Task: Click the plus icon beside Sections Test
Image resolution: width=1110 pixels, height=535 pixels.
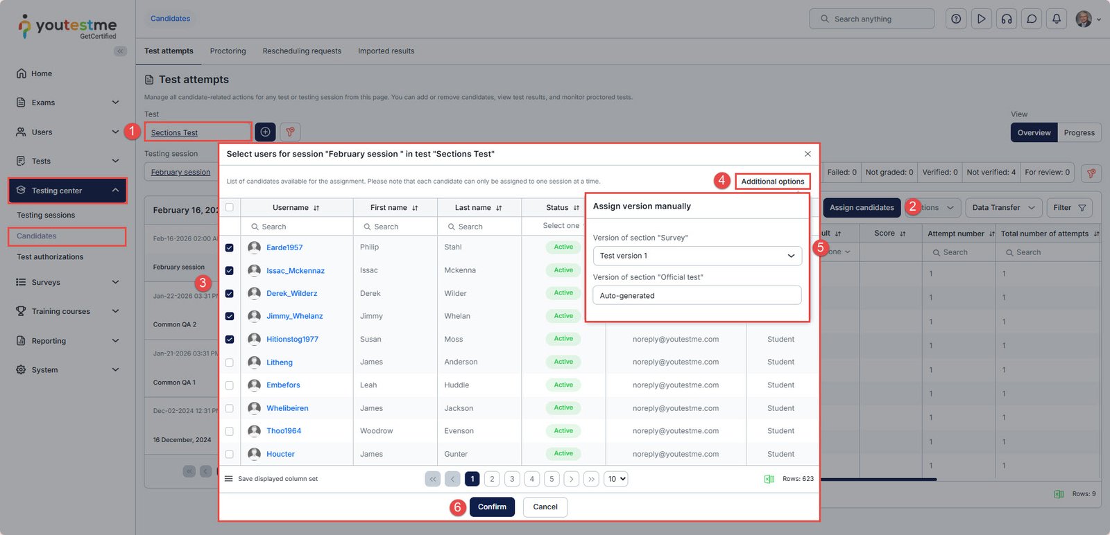Action: (265, 132)
